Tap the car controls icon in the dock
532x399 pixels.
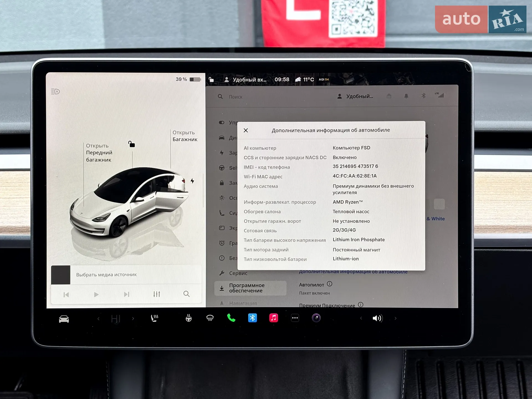(64, 319)
